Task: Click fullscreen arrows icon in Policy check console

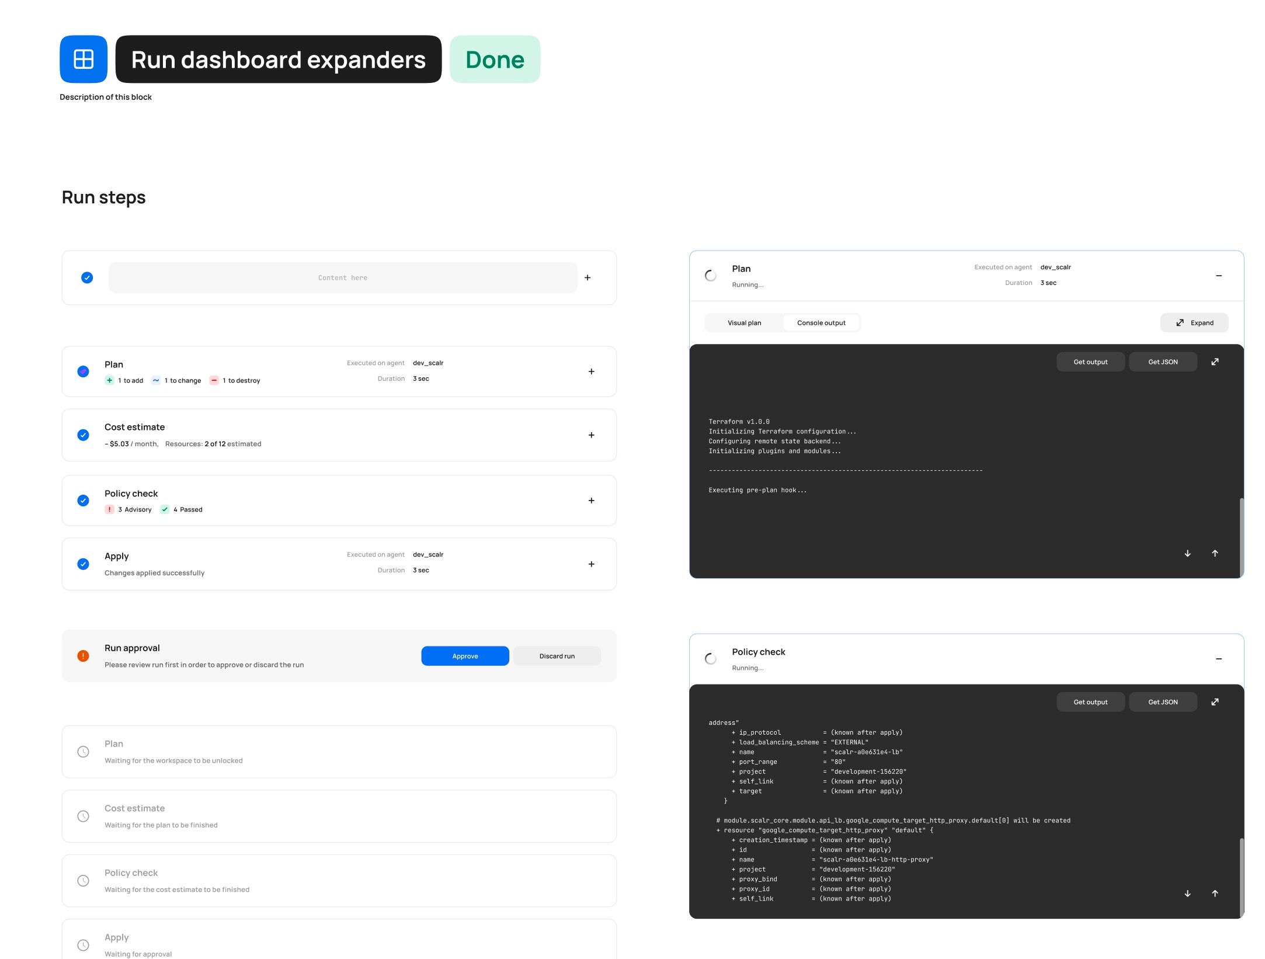Action: (1215, 701)
